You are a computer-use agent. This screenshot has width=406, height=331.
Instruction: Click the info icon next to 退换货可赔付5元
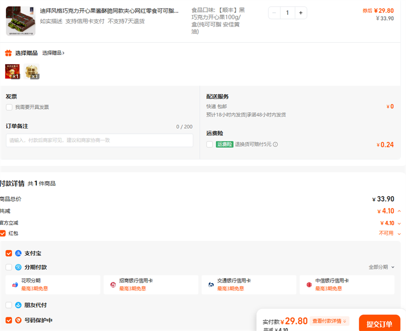coord(275,144)
